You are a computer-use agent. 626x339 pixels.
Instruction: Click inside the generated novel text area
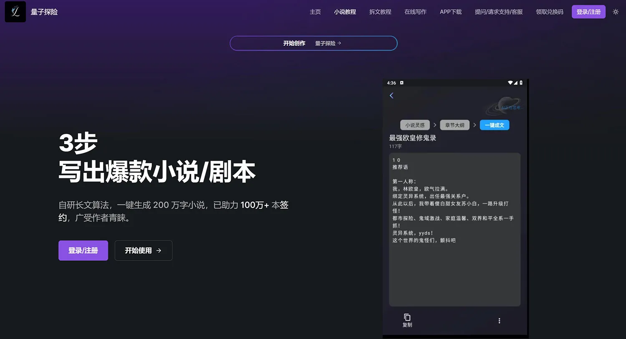454,230
